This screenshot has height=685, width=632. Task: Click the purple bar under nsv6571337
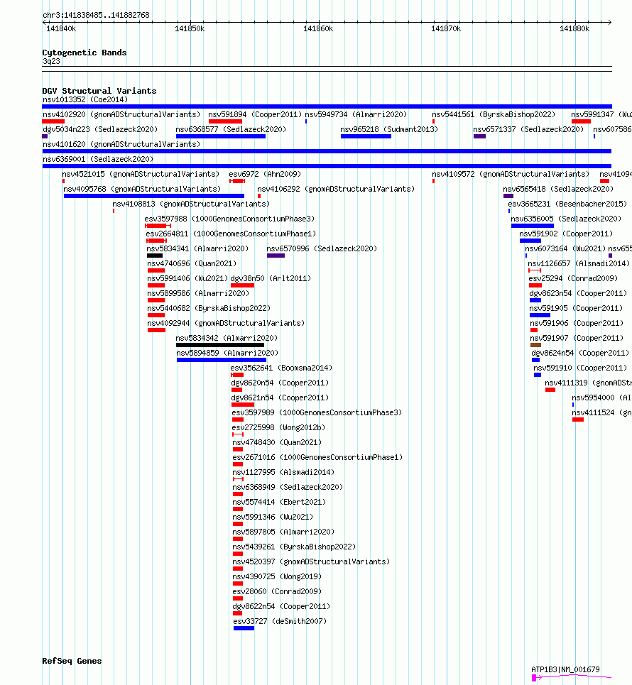479,136
